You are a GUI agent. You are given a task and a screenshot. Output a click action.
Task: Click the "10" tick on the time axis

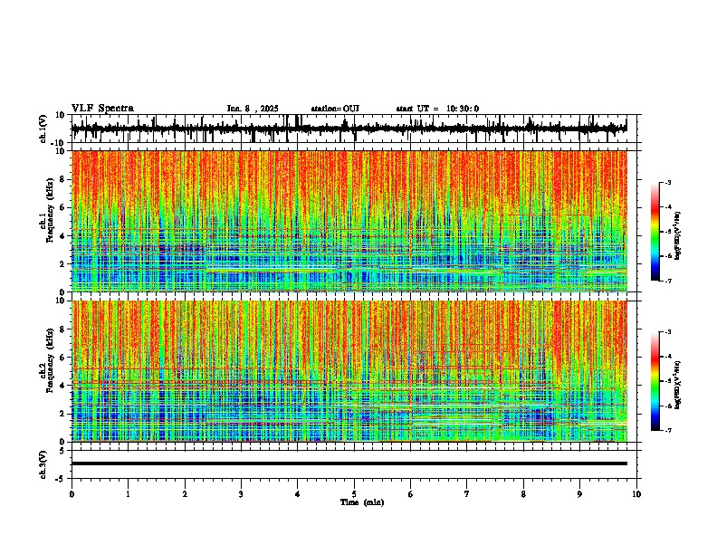636,494
